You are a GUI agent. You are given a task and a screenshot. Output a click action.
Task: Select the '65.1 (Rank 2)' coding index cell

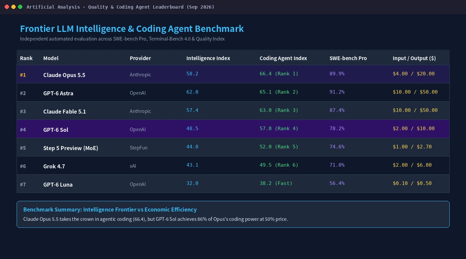click(279, 92)
